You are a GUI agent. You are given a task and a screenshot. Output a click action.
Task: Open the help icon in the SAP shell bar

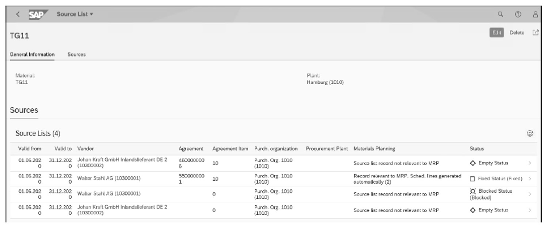pos(518,13)
